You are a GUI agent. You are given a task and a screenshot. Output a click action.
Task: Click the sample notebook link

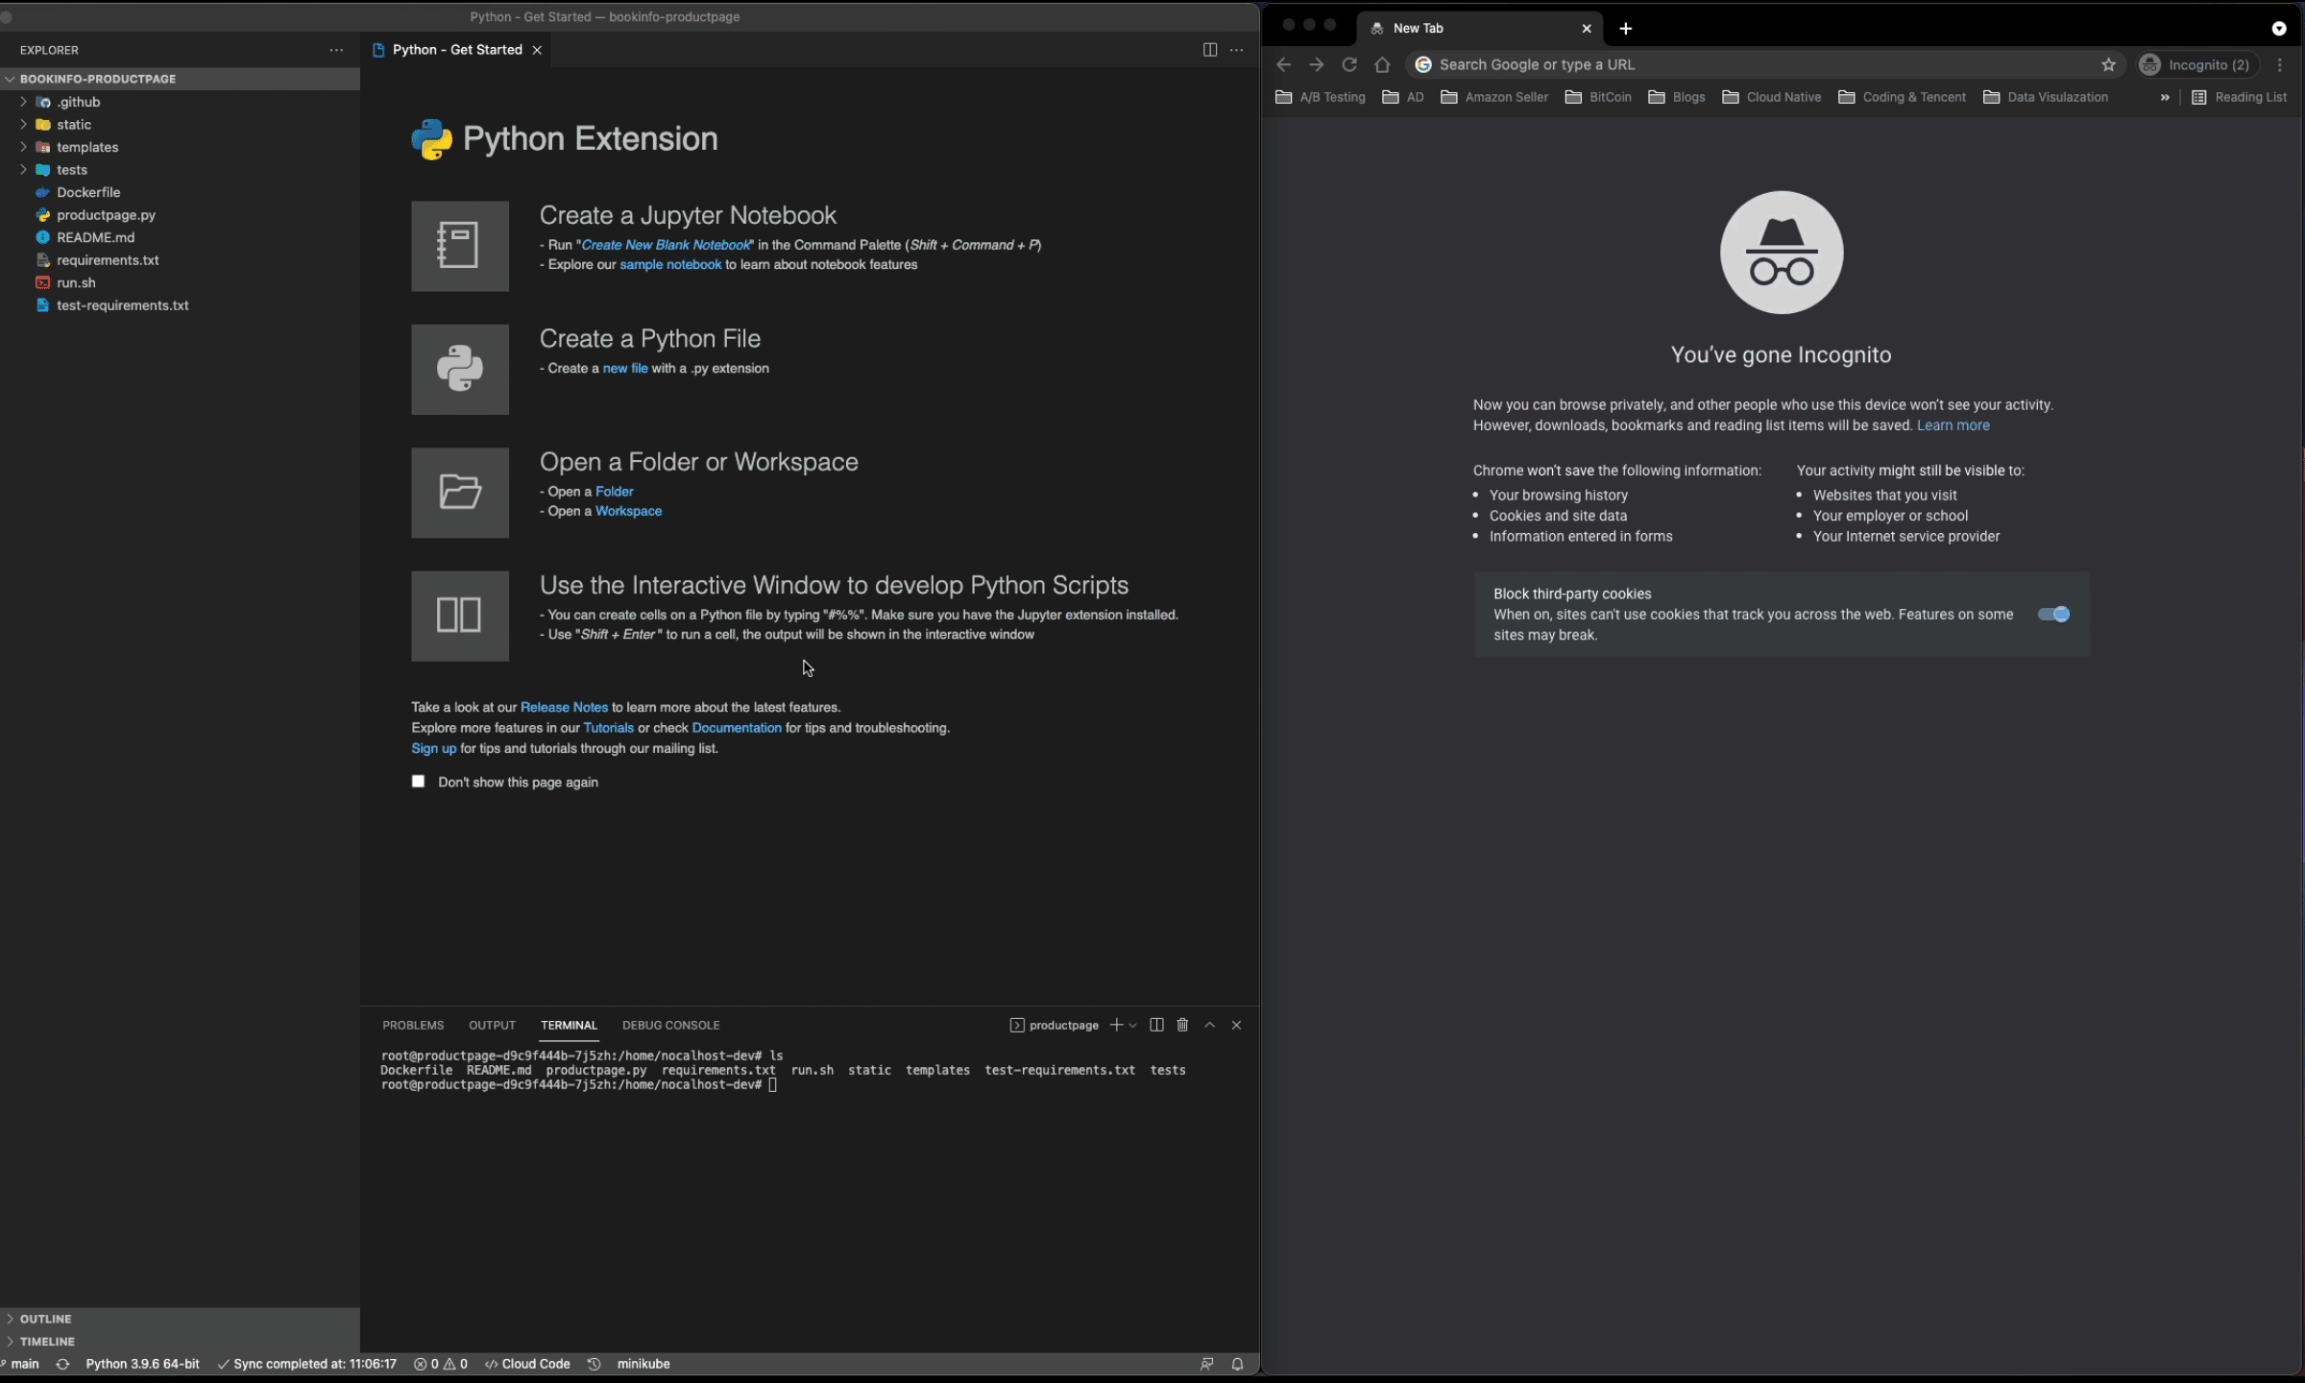coord(669,264)
